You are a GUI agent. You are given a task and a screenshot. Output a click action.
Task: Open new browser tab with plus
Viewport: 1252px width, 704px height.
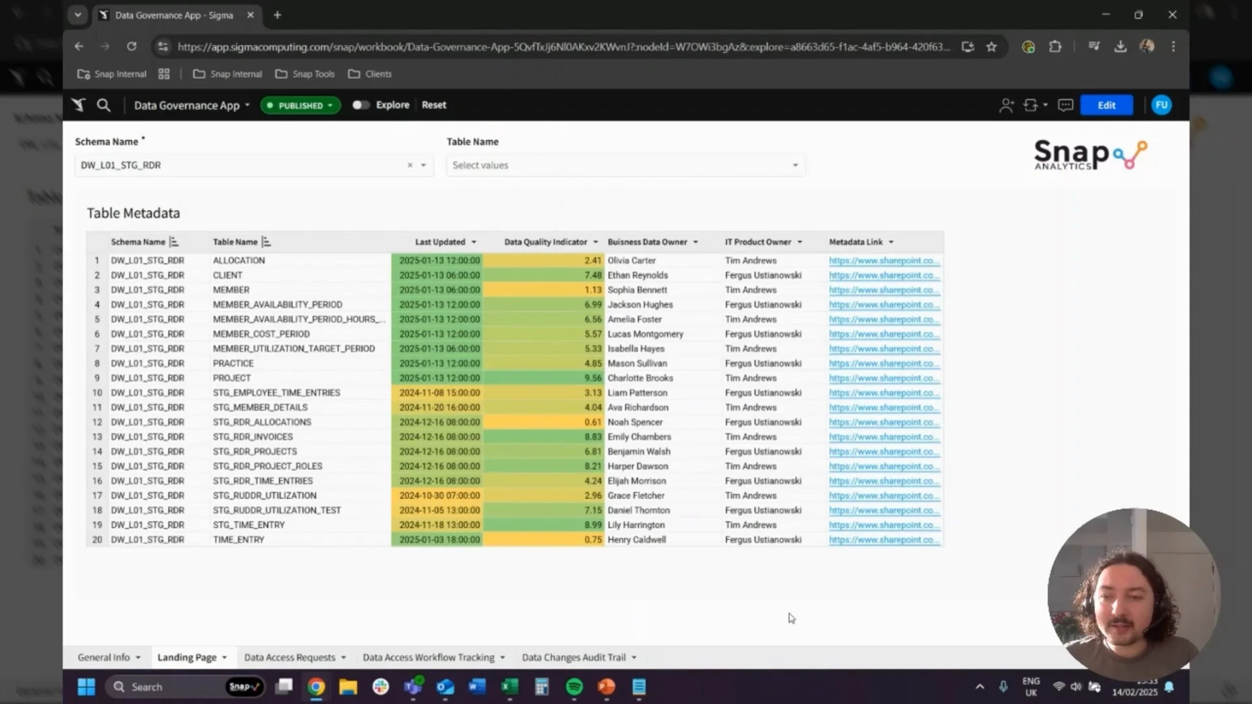pyautogui.click(x=277, y=15)
